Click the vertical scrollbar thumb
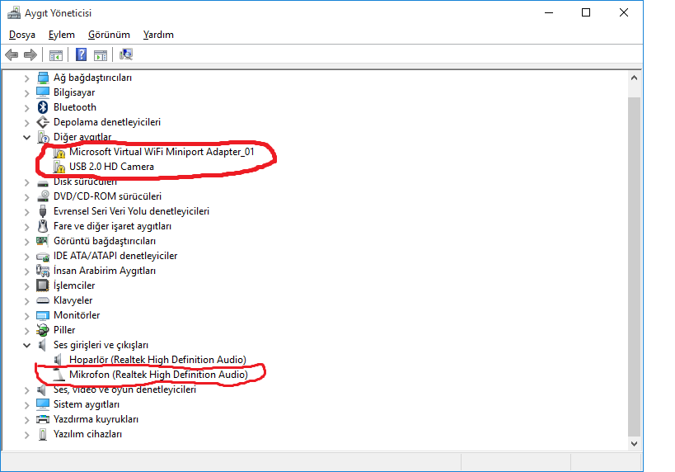 [634, 267]
